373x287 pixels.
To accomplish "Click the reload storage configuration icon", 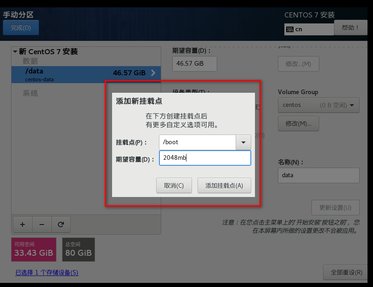I will click(x=61, y=225).
